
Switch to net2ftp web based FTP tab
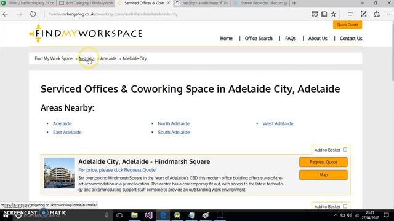coord(202,3)
